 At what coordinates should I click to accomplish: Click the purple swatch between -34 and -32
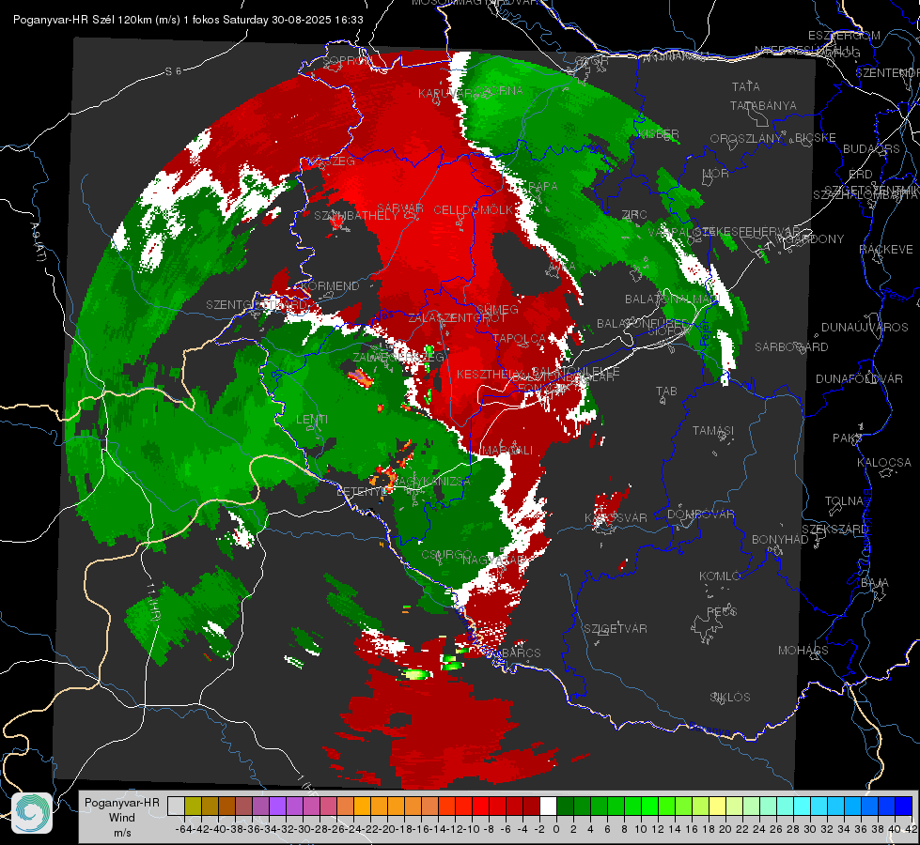[x=277, y=806]
